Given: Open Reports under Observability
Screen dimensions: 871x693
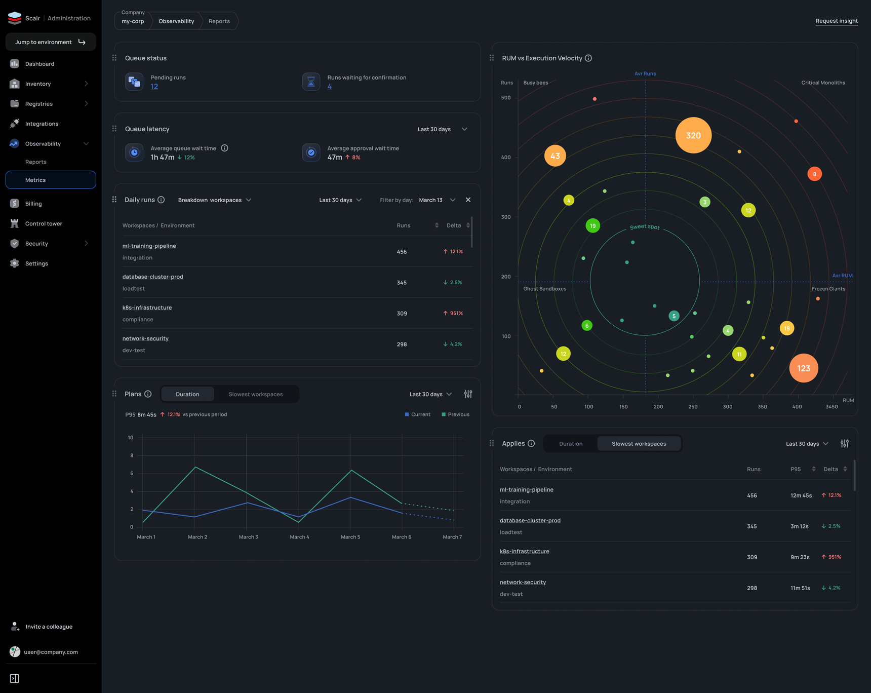Looking at the screenshot, I should click(36, 162).
